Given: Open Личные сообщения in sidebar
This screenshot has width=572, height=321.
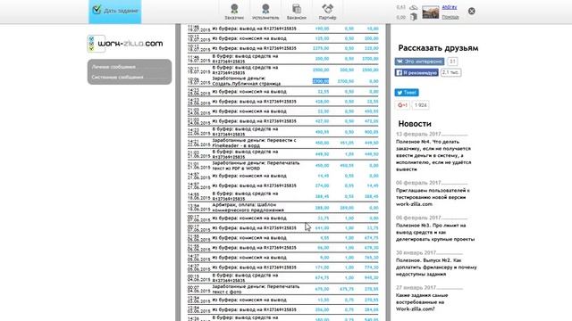Looking at the screenshot, I should point(114,67).
